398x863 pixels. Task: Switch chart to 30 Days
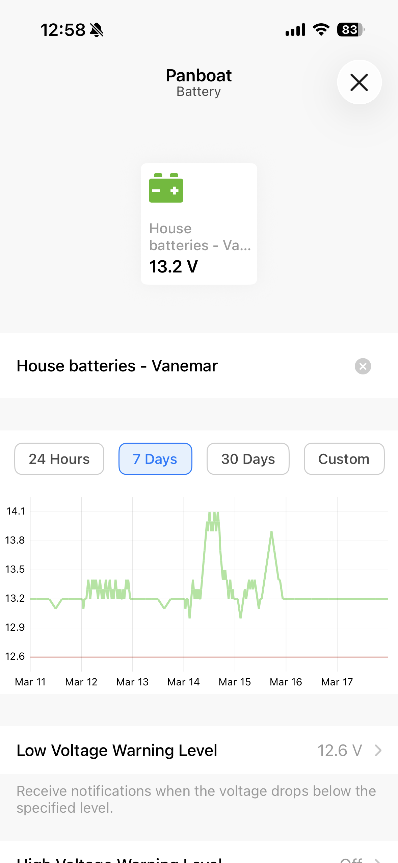coord(248,459)
